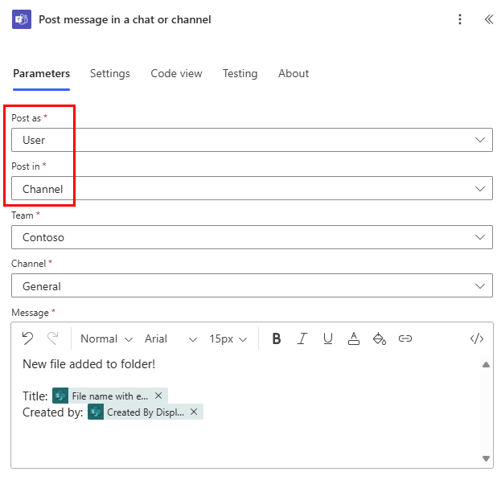Remove the Created By DisplayName token

pos(194,412)
